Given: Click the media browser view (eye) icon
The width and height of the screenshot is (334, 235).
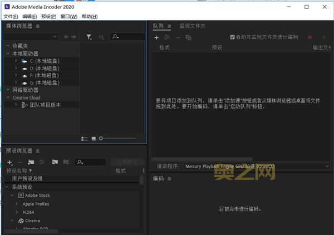Looking at the screenshot, I should click(x=101, y=37).
